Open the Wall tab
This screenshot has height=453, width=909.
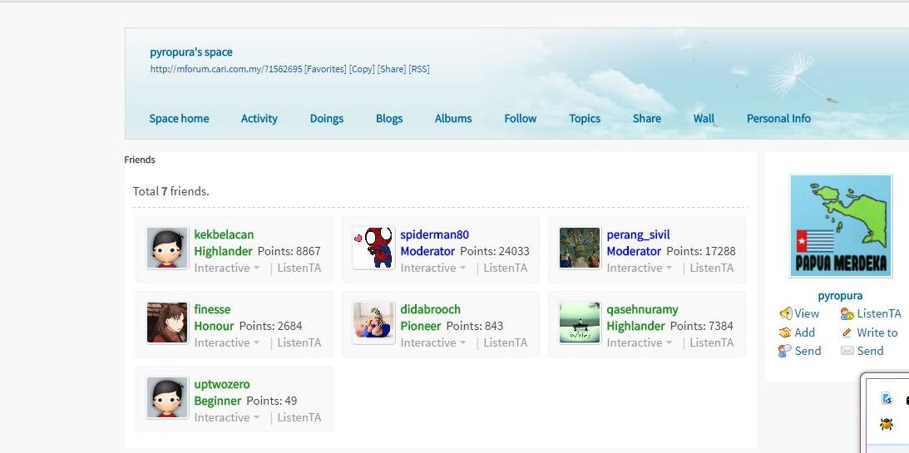click(704, 118)
